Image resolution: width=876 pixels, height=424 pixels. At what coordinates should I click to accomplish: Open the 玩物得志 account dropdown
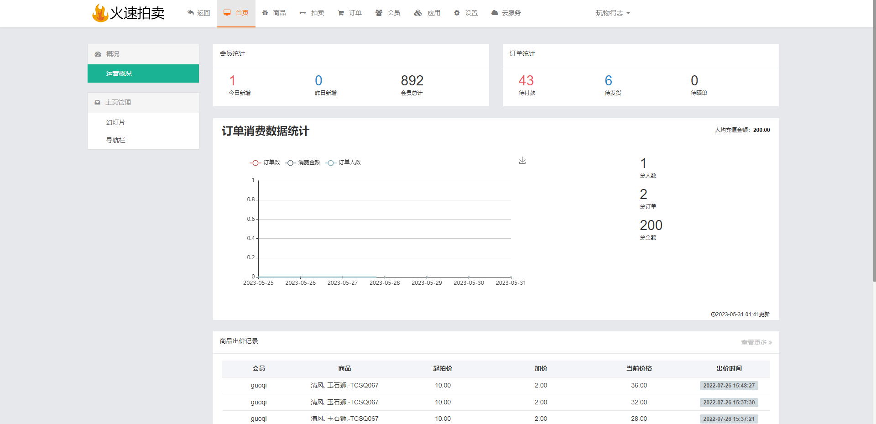tap(612, 13)
